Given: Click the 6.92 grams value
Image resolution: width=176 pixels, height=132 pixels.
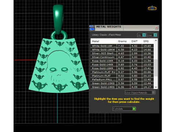Looking at the screenshot, I should (121, 68).
